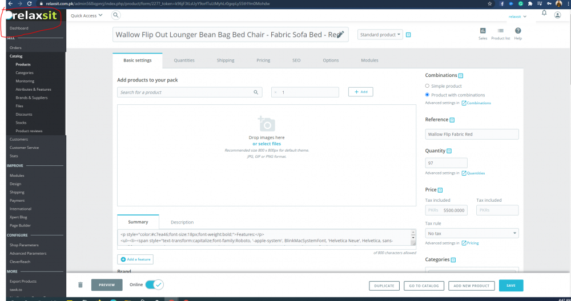Toggle the Online switch
Viewport: 571px width, 301px height.
tap(154, 284)
